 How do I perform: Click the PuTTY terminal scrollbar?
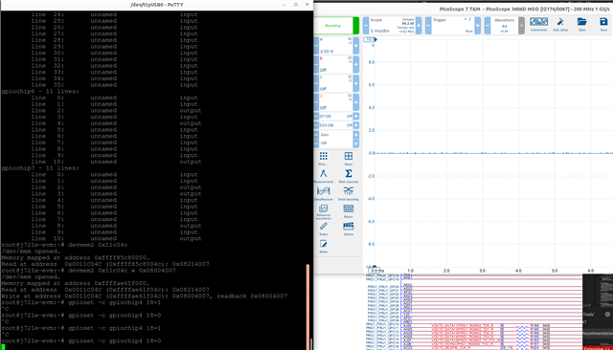point(308,306)
